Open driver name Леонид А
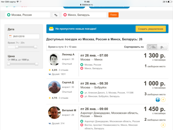 [x=68, y=55]
